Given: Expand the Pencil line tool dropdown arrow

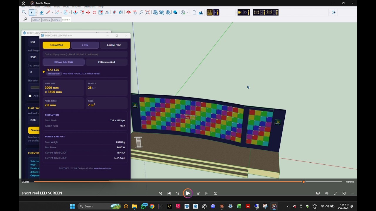Looking at the screenshot, I should coord(52,12).
